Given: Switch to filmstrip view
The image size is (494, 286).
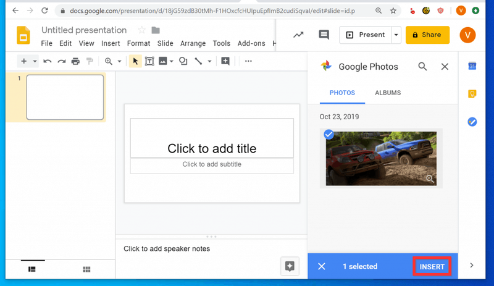Looking at the screenshot, I should pyautogui.click(x=32, y=269).
